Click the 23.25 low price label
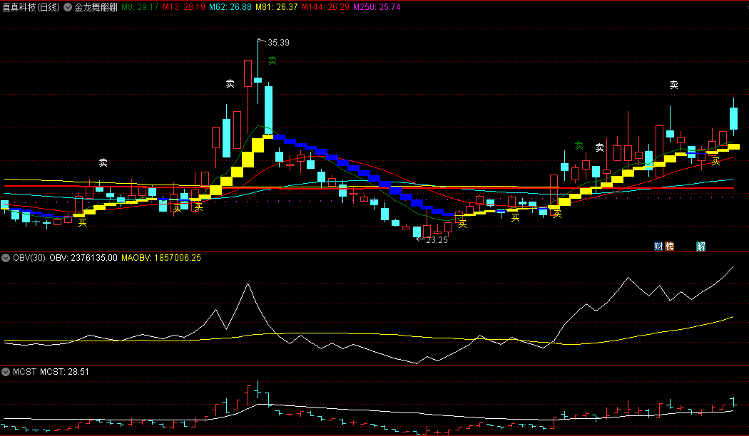This screenshot has width=749, height=436. (x=437, y=240)
